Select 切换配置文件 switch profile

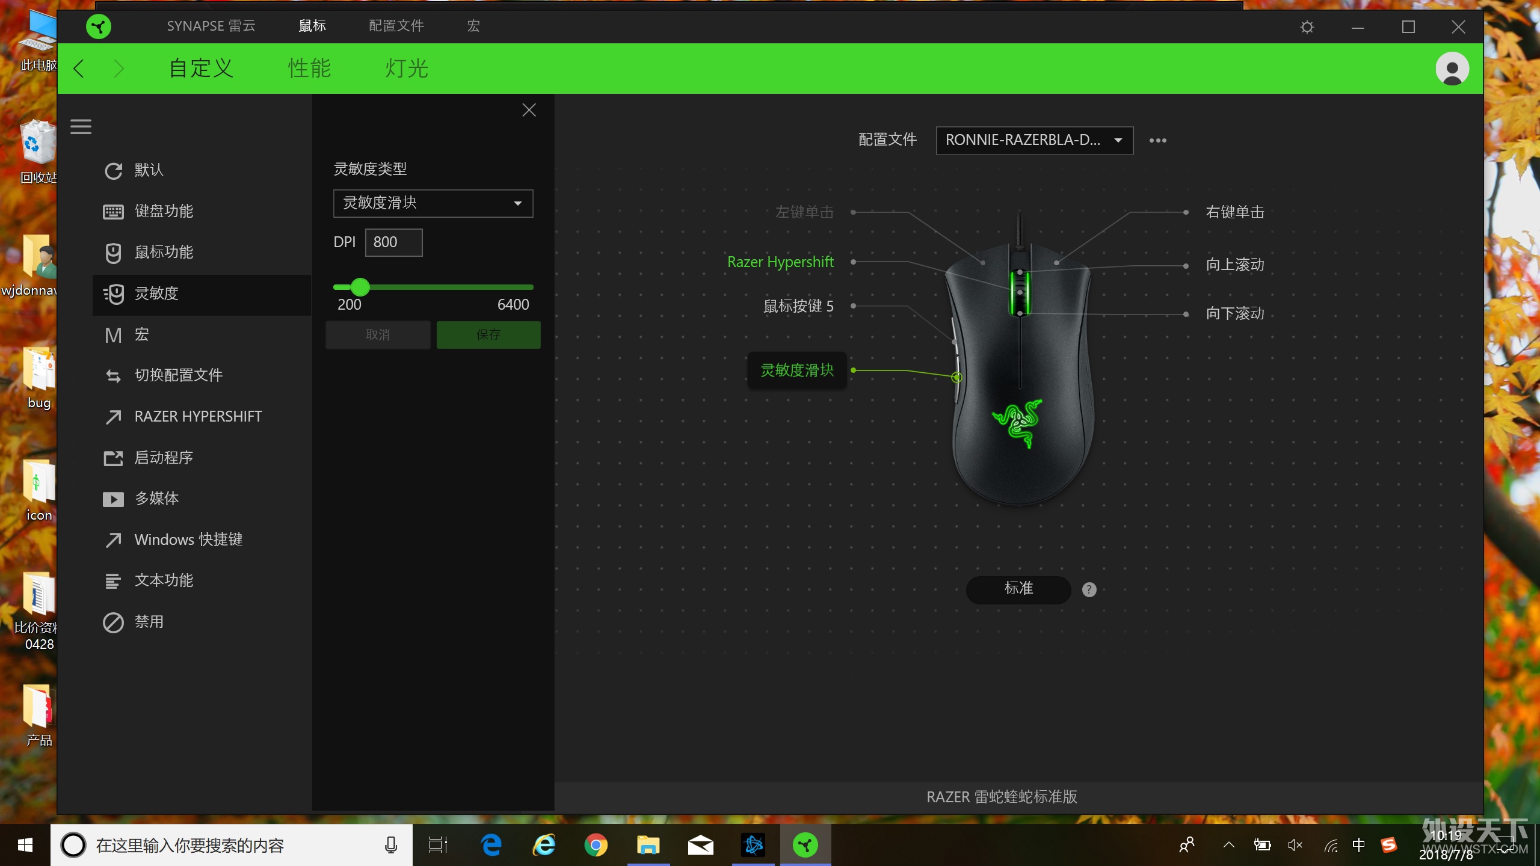coord(202,376)
